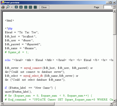
Task: Increase page number with up spinner
Action: [114, 6]
